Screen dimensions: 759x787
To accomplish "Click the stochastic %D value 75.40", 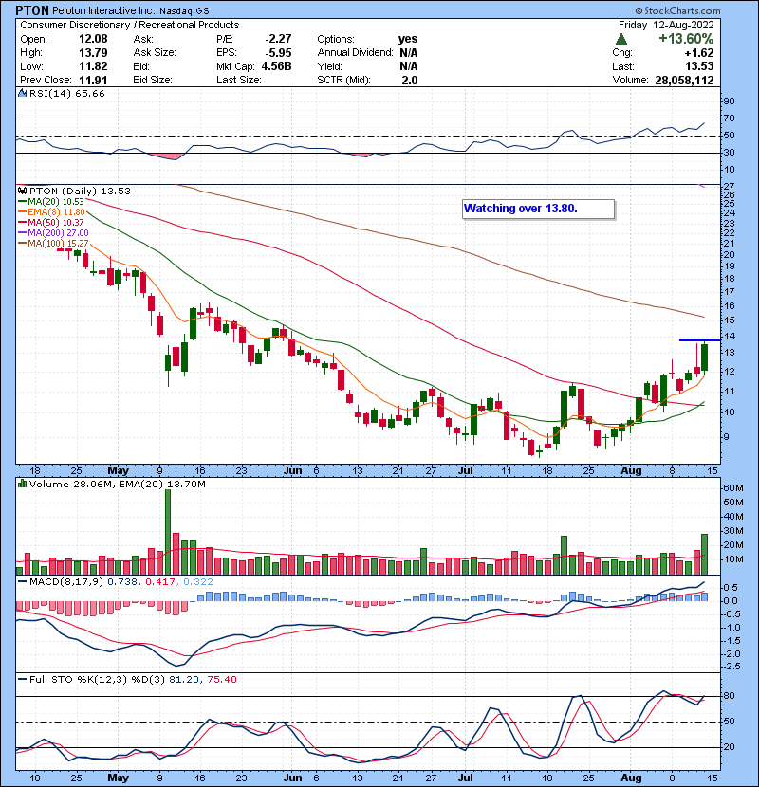I will 221,679.
